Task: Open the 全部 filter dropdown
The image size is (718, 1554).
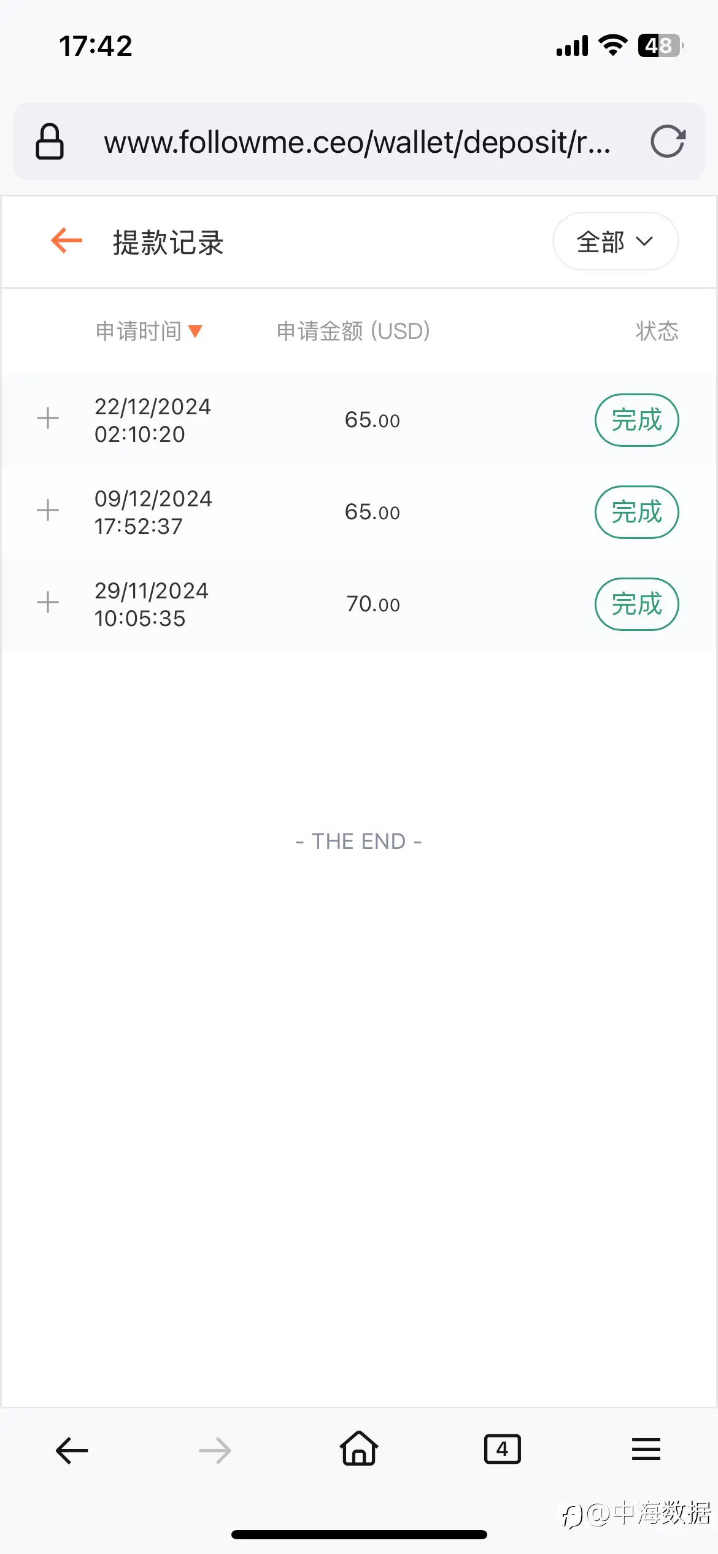Action: click(616, 241)
